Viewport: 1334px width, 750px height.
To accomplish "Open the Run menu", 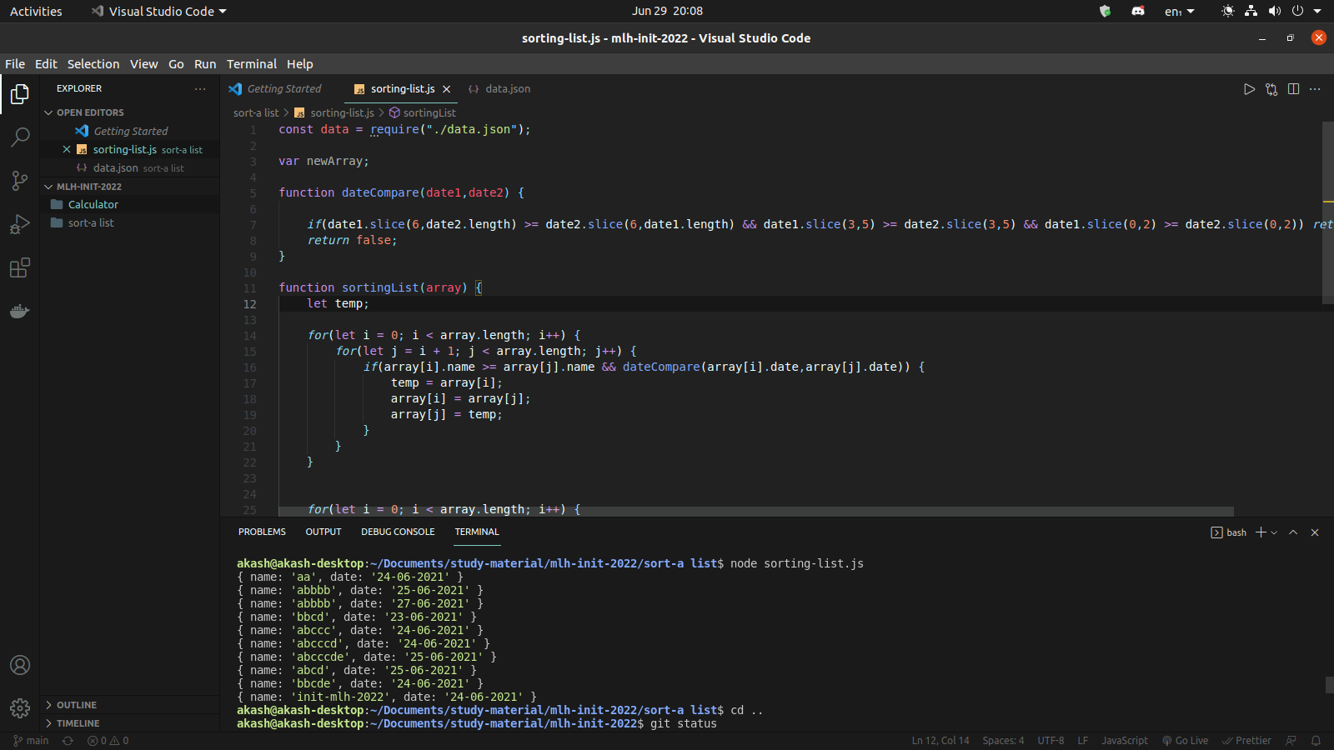I will 205,64.
